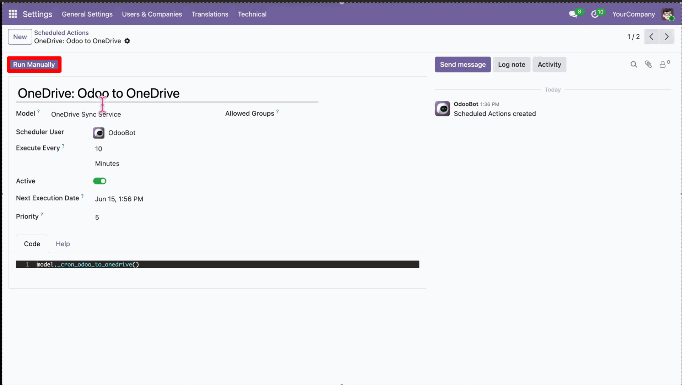Go to the next record arrow
The width and height of the screenshot is (682, 385).
(667, 37)
